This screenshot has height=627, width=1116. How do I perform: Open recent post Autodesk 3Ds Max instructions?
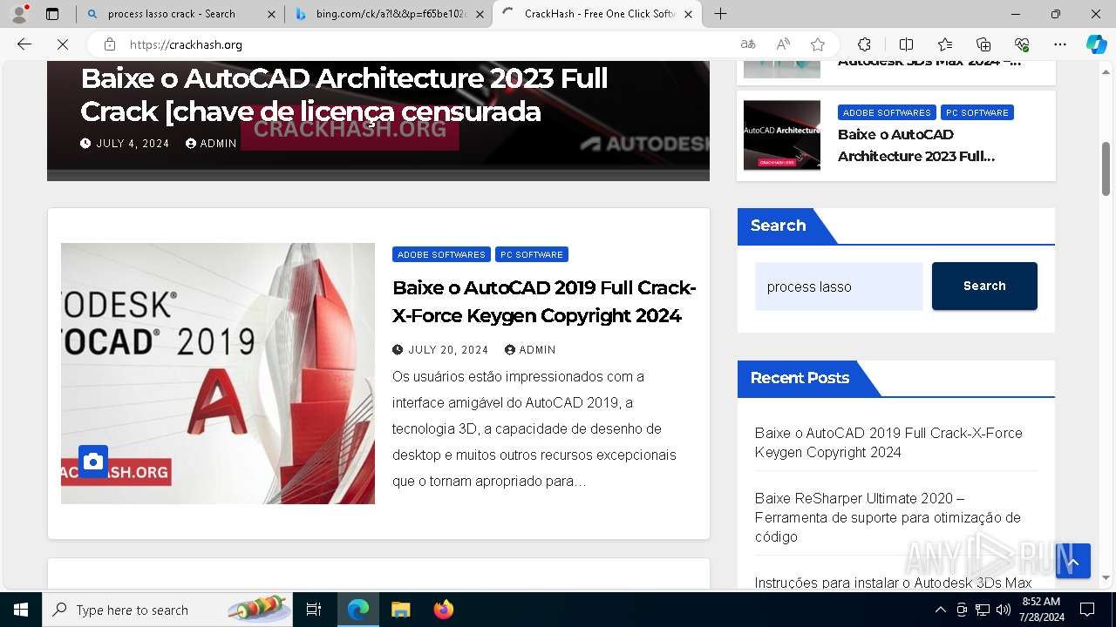point(893,583)
